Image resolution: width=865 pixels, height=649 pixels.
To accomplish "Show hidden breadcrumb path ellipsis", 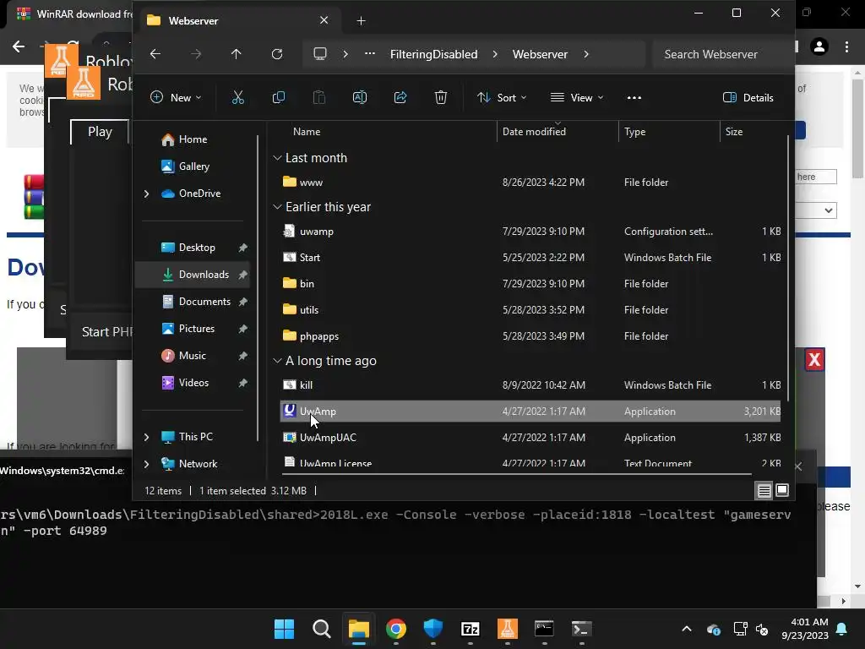I will (370, 54).
